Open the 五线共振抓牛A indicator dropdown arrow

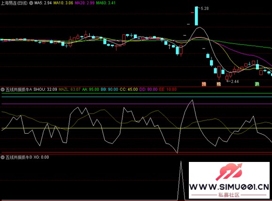pos(3,89)
